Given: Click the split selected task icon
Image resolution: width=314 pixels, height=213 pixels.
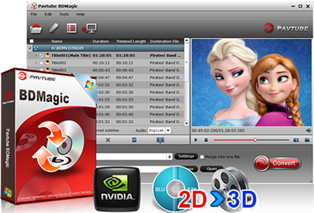Looking at the screenshot, I should click(x=160, y=140).
